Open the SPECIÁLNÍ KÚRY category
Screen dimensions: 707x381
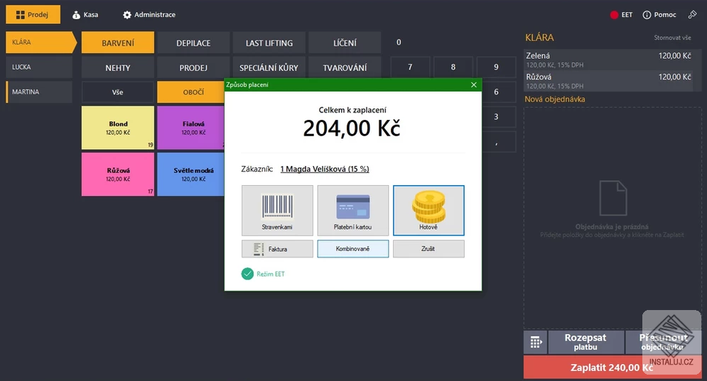pyautogui.click(x=269, y=67)
